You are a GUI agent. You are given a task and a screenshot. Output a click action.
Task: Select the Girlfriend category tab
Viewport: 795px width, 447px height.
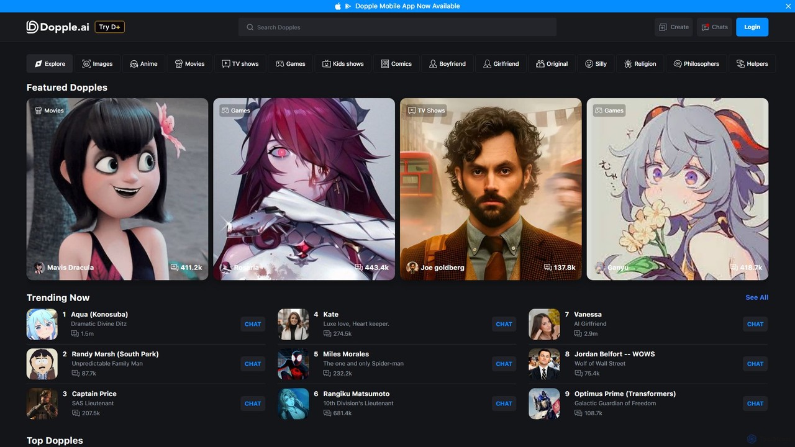click(x=501, y=63)
